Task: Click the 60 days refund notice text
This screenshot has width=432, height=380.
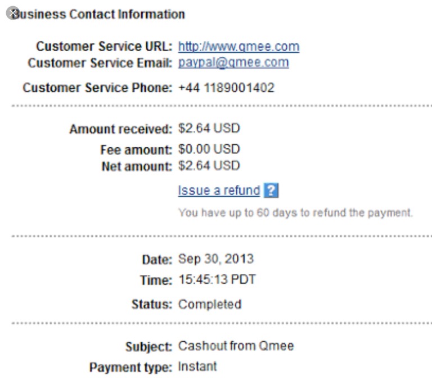Action: 295,213
